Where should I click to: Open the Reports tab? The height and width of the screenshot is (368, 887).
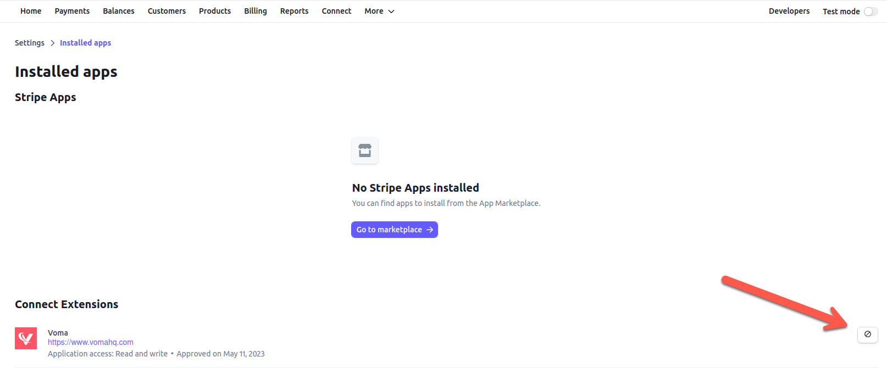pos(294,11)
